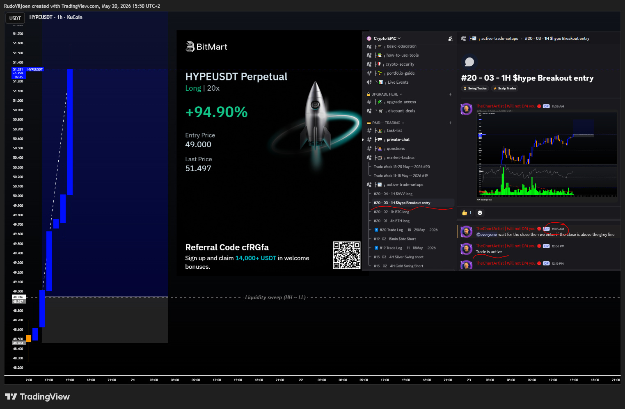Click the forum post speech bubble icon
Viewport: 625px width, 409px height.
click(469, 62)
